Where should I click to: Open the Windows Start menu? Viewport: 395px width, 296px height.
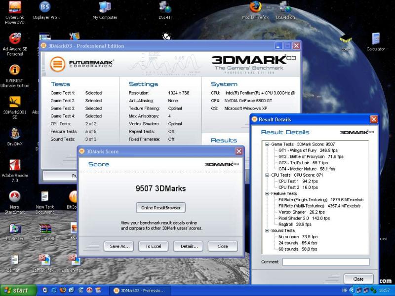pos(19,290)
